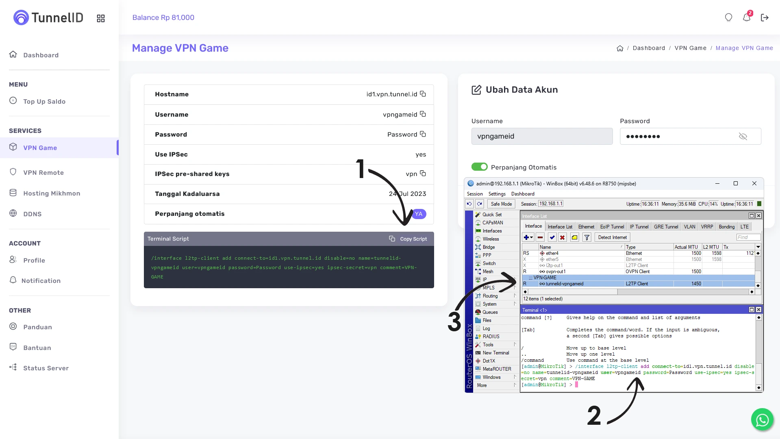
Task: Click the logout icon in header
Action: click(x=765, y=17)
